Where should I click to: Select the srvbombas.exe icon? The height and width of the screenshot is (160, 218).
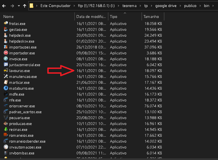pyautogui.click(x=6, y=153)
